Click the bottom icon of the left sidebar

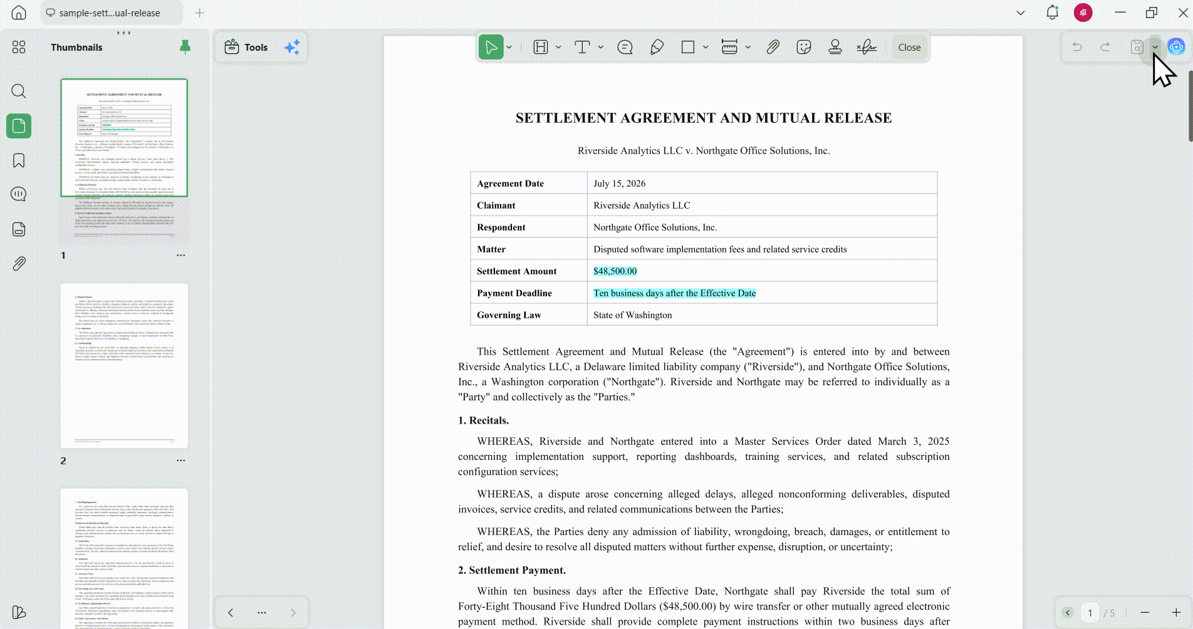pyautogui.click(x=19, y=612)
